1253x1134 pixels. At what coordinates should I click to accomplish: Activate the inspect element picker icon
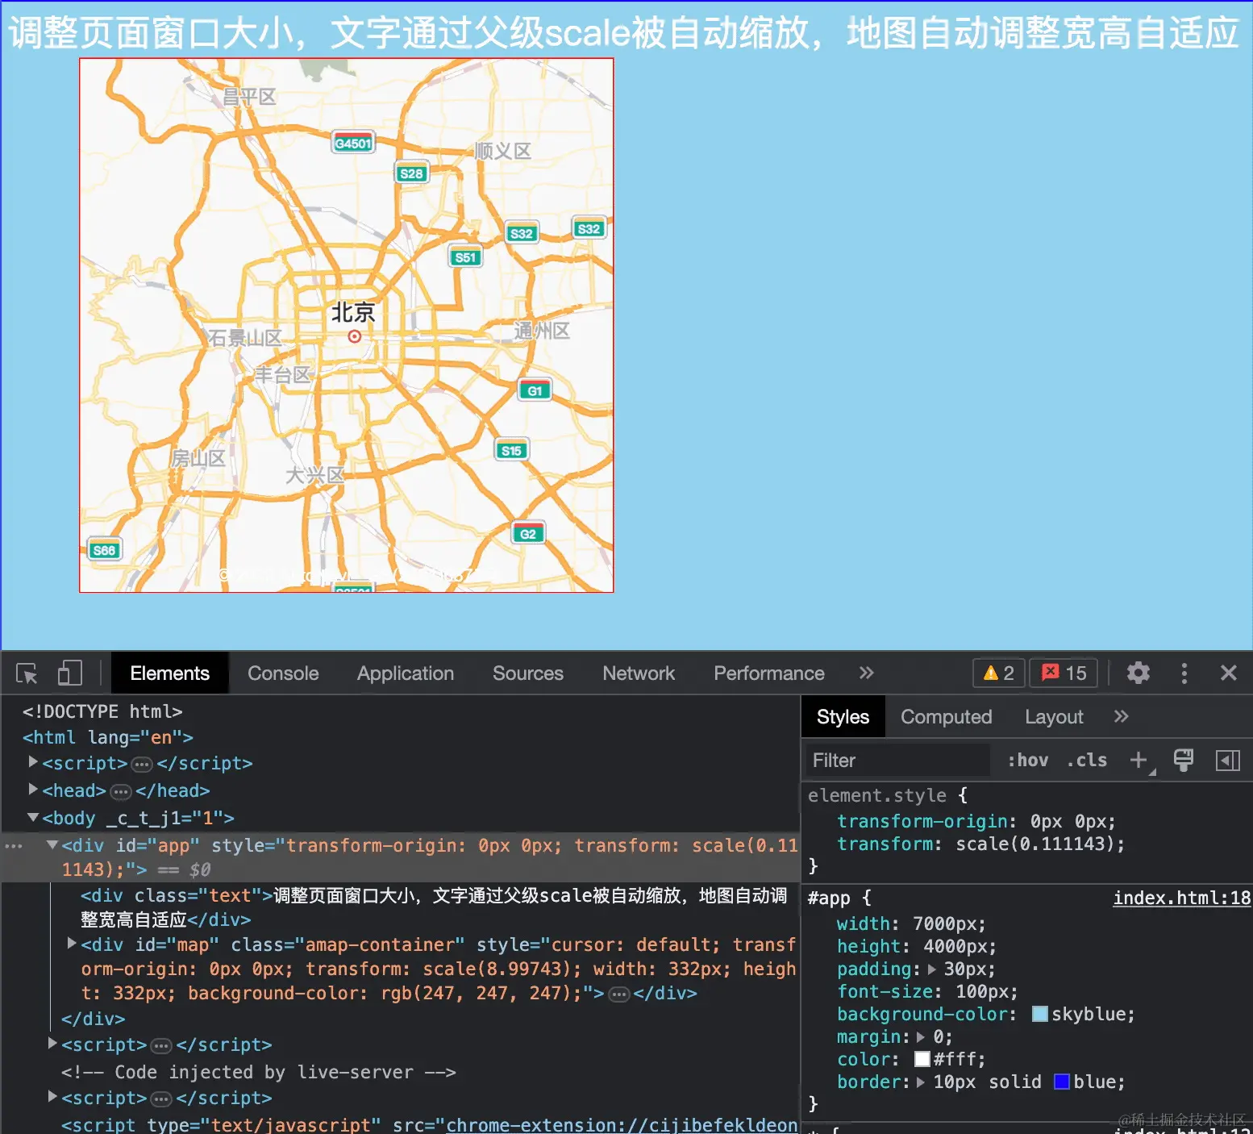click(x=27, y=673)
